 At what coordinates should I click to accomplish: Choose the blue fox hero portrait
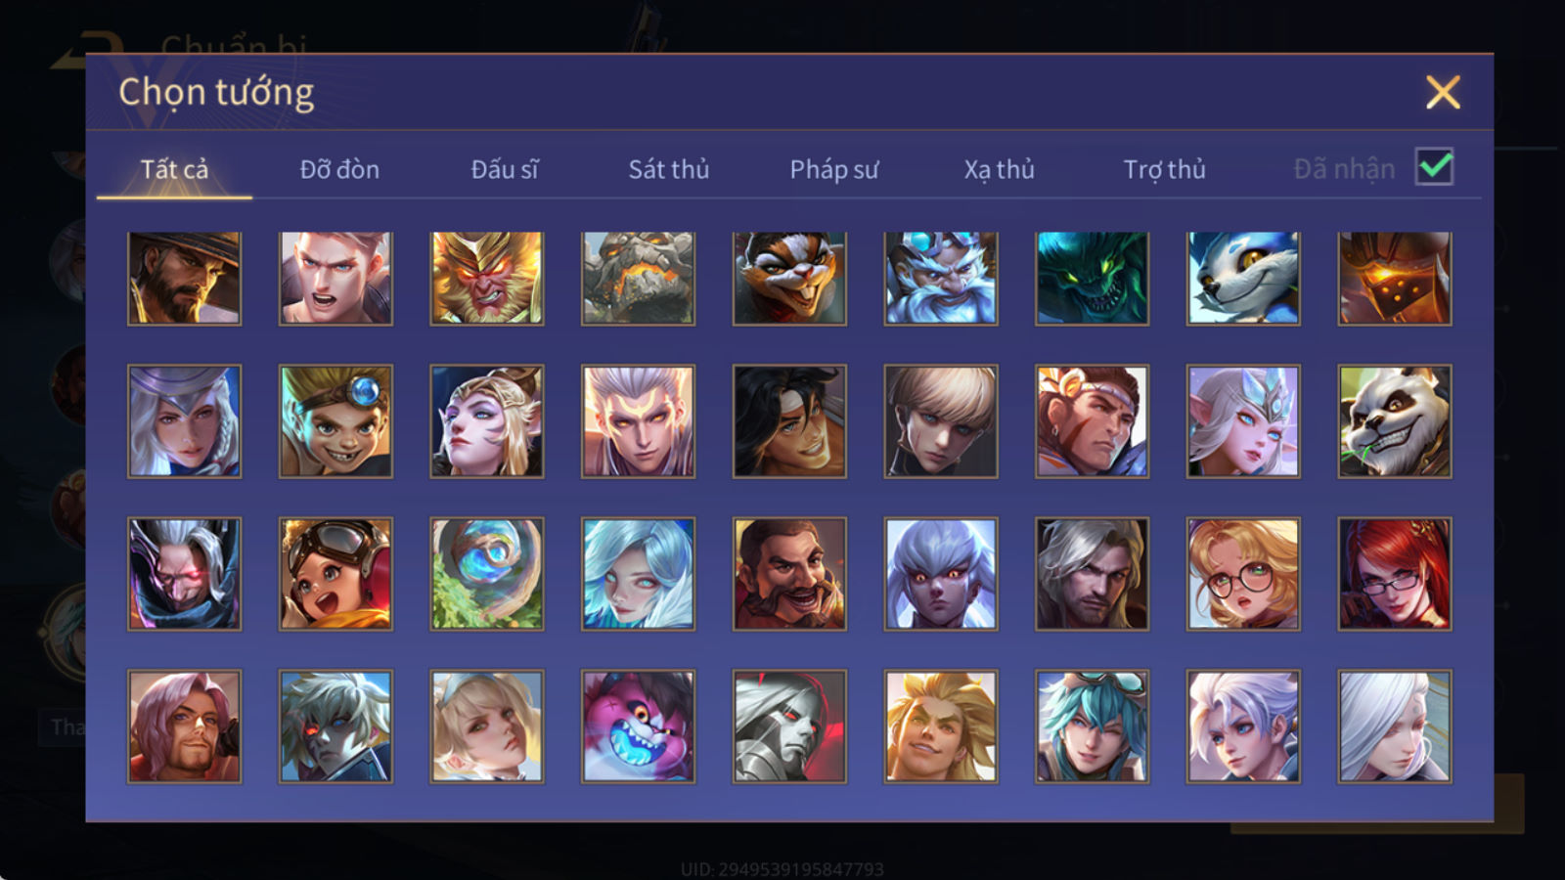click(x=1243, y=279)
